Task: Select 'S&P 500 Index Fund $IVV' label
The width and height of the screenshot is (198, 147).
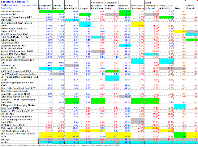Action: pyautogui.click(x=14, y=34)
